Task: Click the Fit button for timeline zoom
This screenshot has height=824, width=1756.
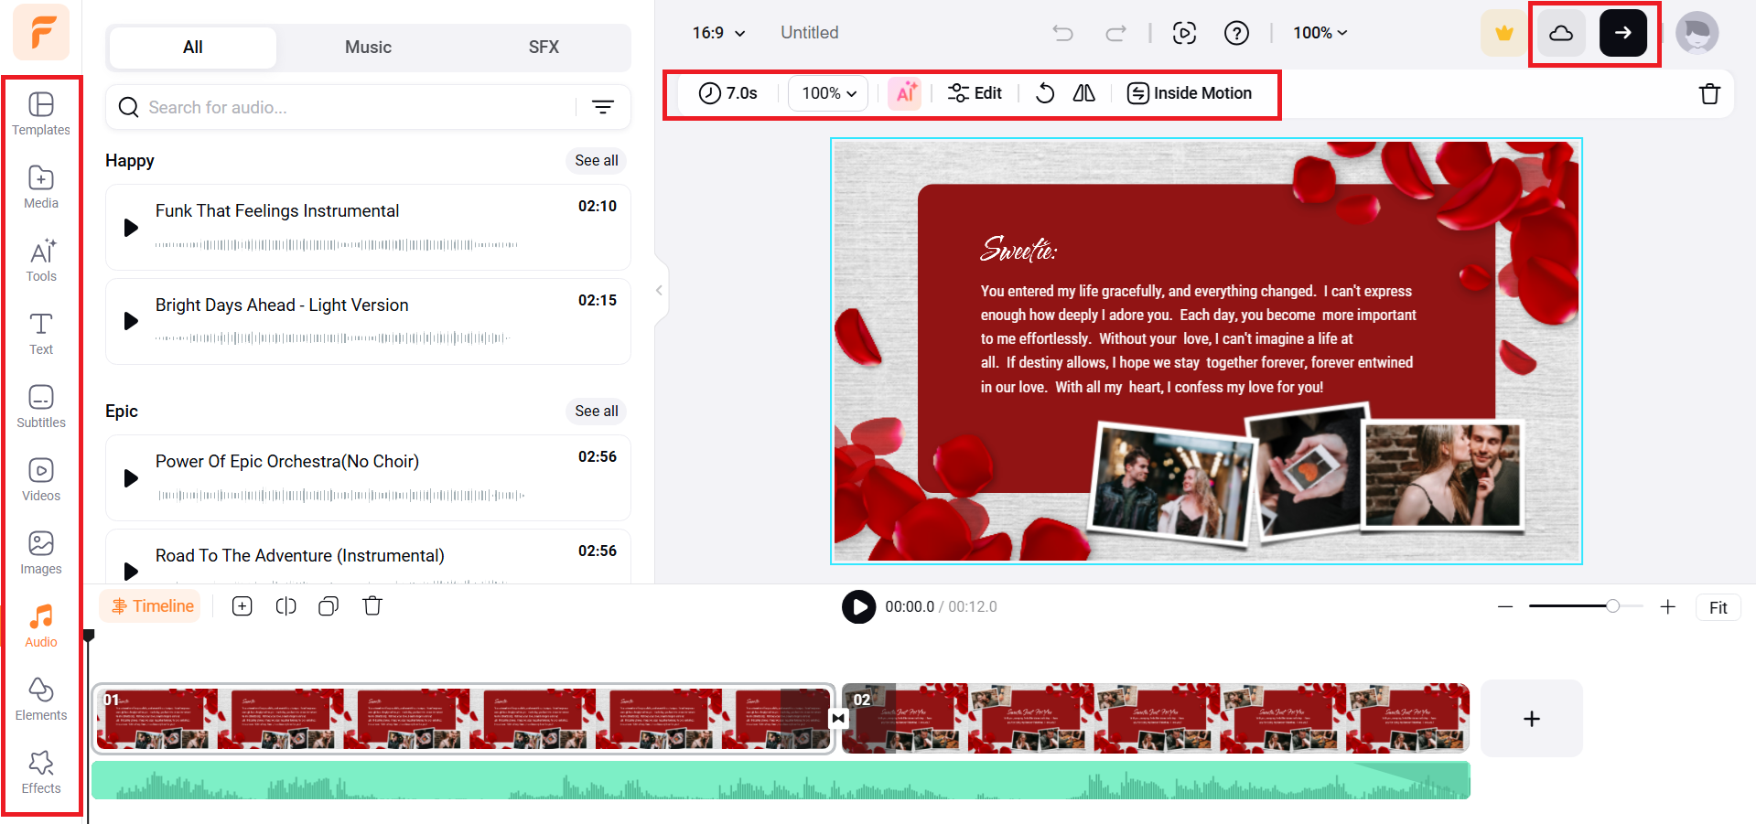Action: tap(1718, 606)
